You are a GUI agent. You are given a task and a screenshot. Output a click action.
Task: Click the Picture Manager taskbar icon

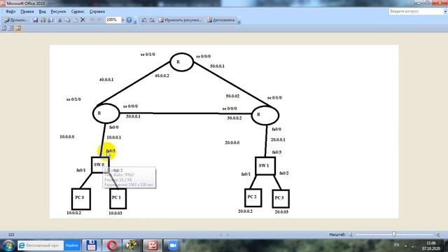pos(153,246)
